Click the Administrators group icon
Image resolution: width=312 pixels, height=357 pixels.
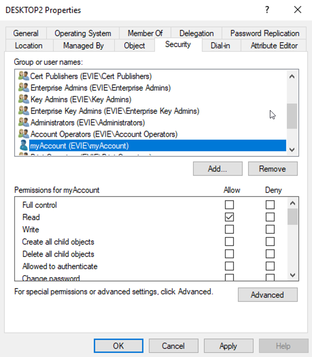tap(23, 123)
